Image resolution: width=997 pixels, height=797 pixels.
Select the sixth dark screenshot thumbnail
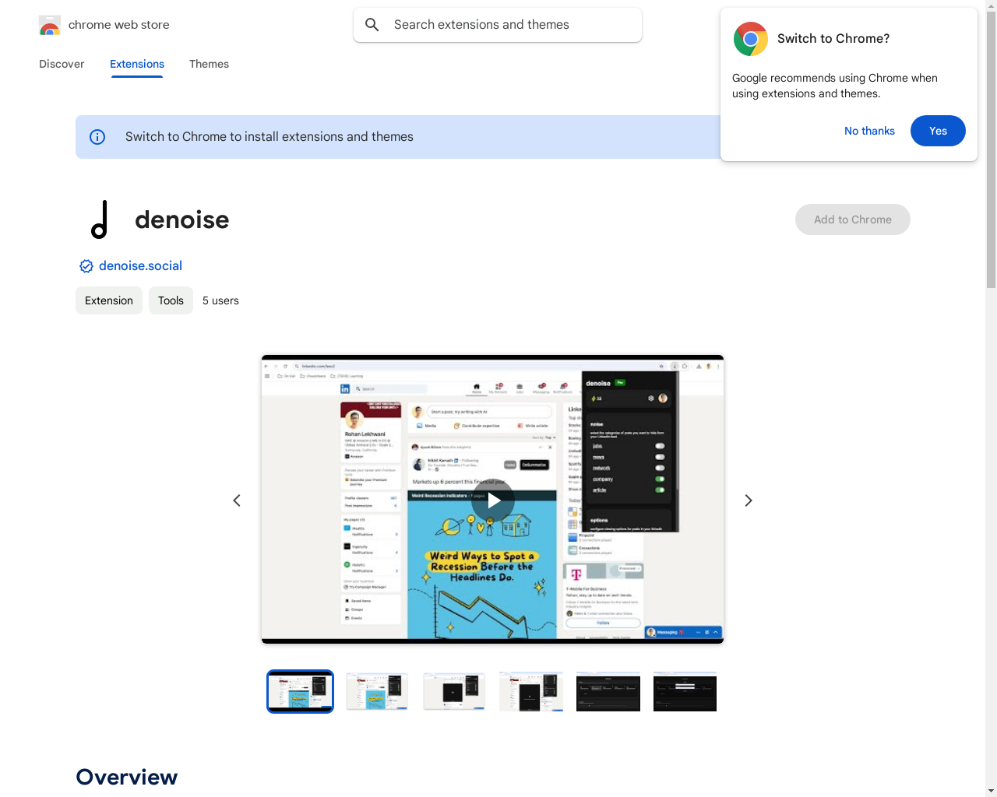[x=685, y=691]
